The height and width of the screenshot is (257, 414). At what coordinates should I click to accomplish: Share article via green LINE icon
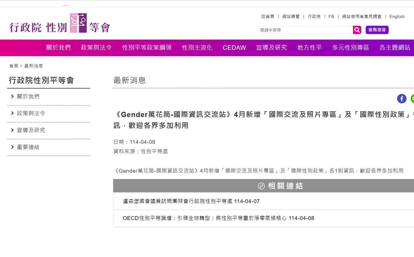[412, 99]
